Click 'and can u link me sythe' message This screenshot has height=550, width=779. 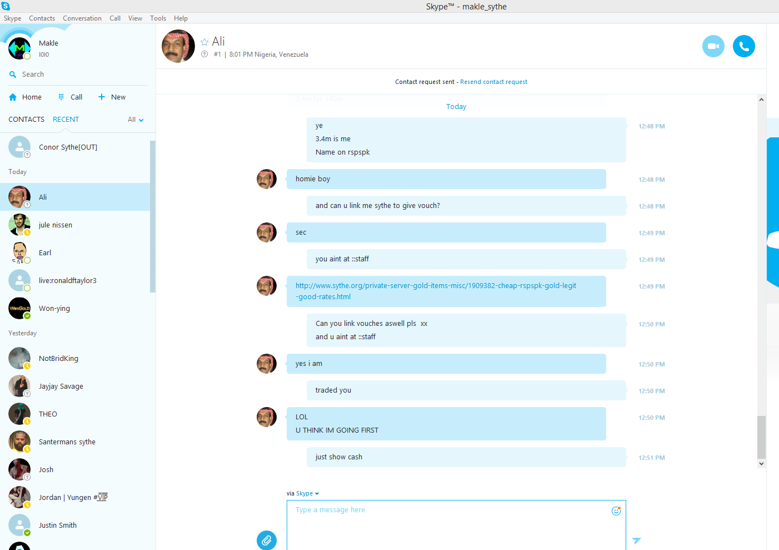point(466,206)
